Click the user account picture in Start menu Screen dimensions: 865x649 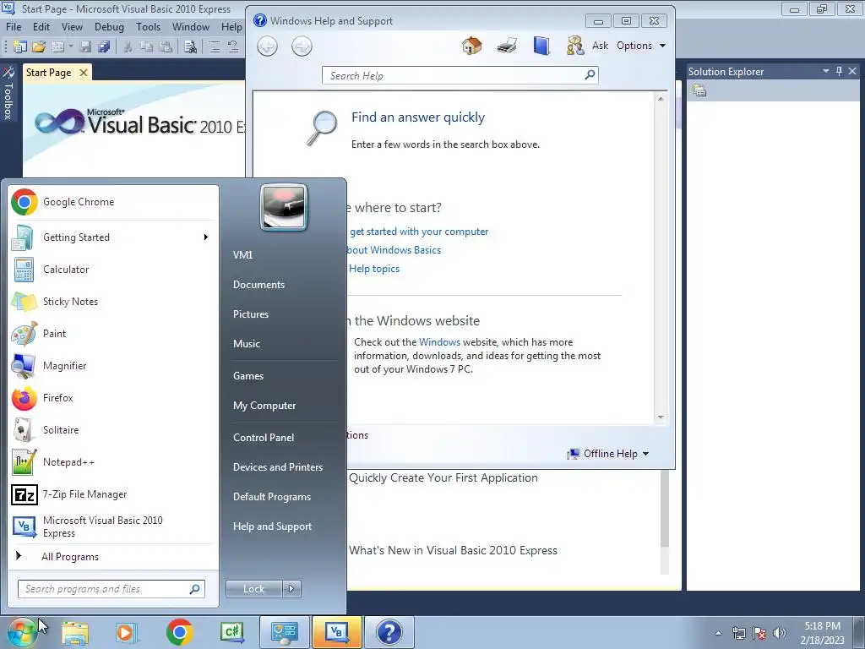pos(284,208)
